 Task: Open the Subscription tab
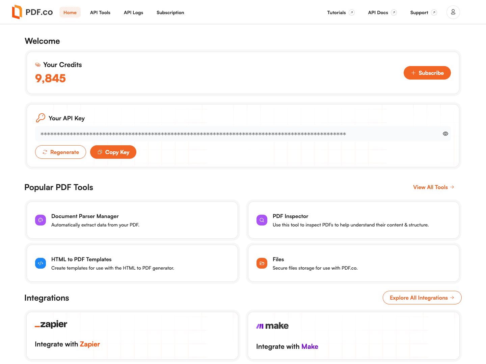tap(170, 12)
